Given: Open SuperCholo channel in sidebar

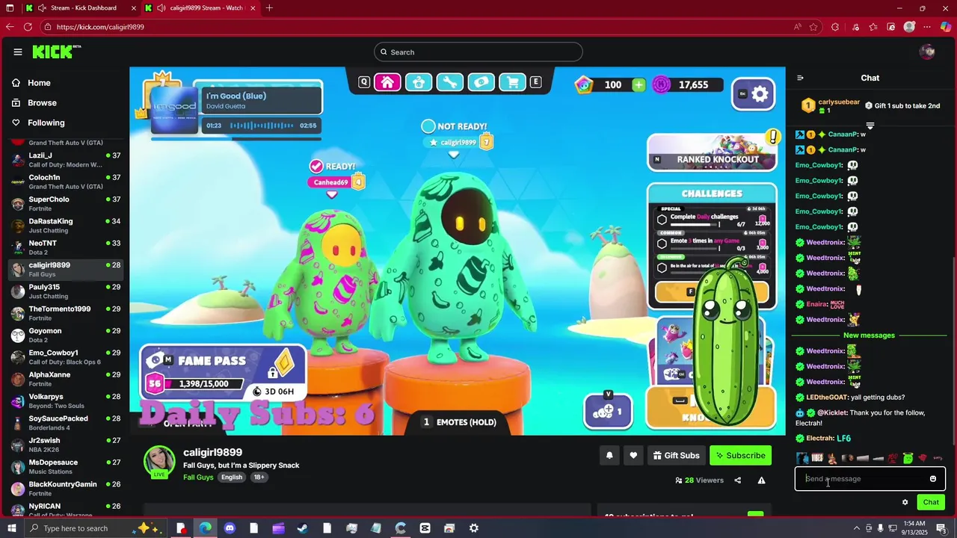Looking at the screenshot, I should [x=66, y=203].
